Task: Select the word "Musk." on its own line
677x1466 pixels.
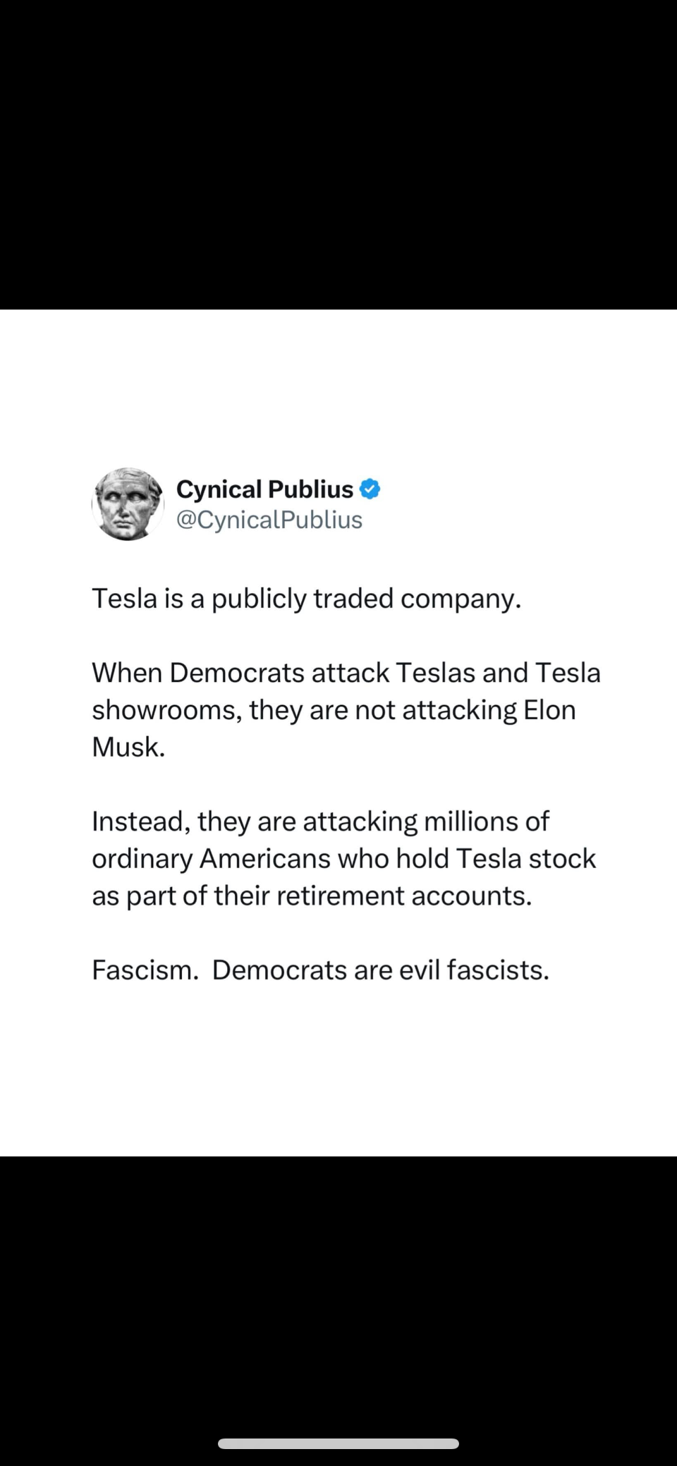Action: 128,747
